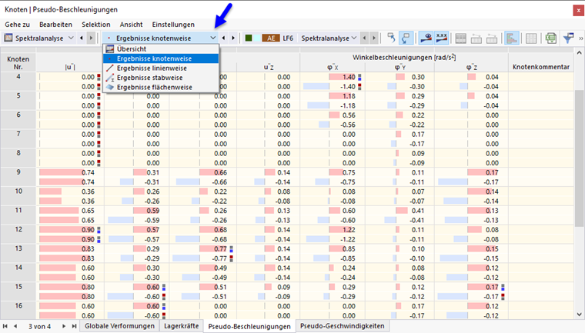Switch to Globale Verformungen tab
This screenshot has height=333, width=585.
click(x=119, y=326)
